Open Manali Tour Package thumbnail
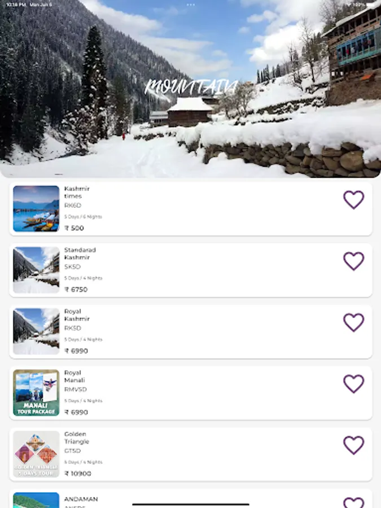Image resolution: width=381 pixels, height=508 pixels. click(36, 393)
